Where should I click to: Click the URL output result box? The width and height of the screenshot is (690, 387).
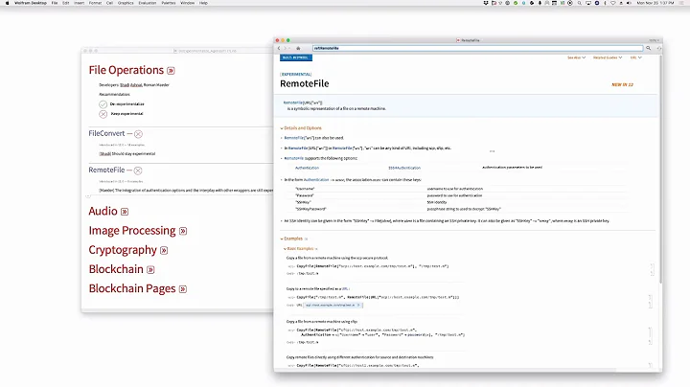(333, 306)
